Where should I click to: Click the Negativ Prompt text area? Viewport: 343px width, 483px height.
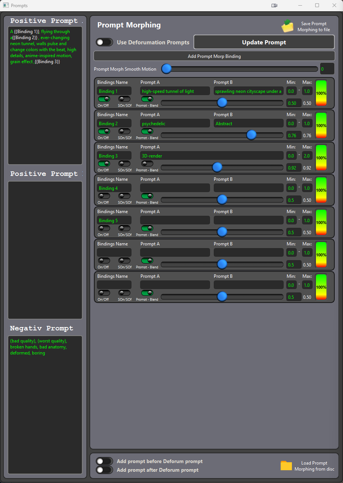click(45, 404)
